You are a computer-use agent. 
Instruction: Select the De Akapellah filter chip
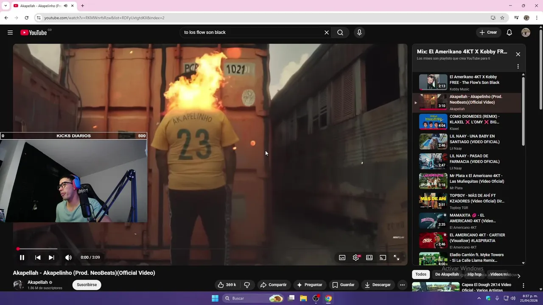pyautogui.click(x=447, y=274)
